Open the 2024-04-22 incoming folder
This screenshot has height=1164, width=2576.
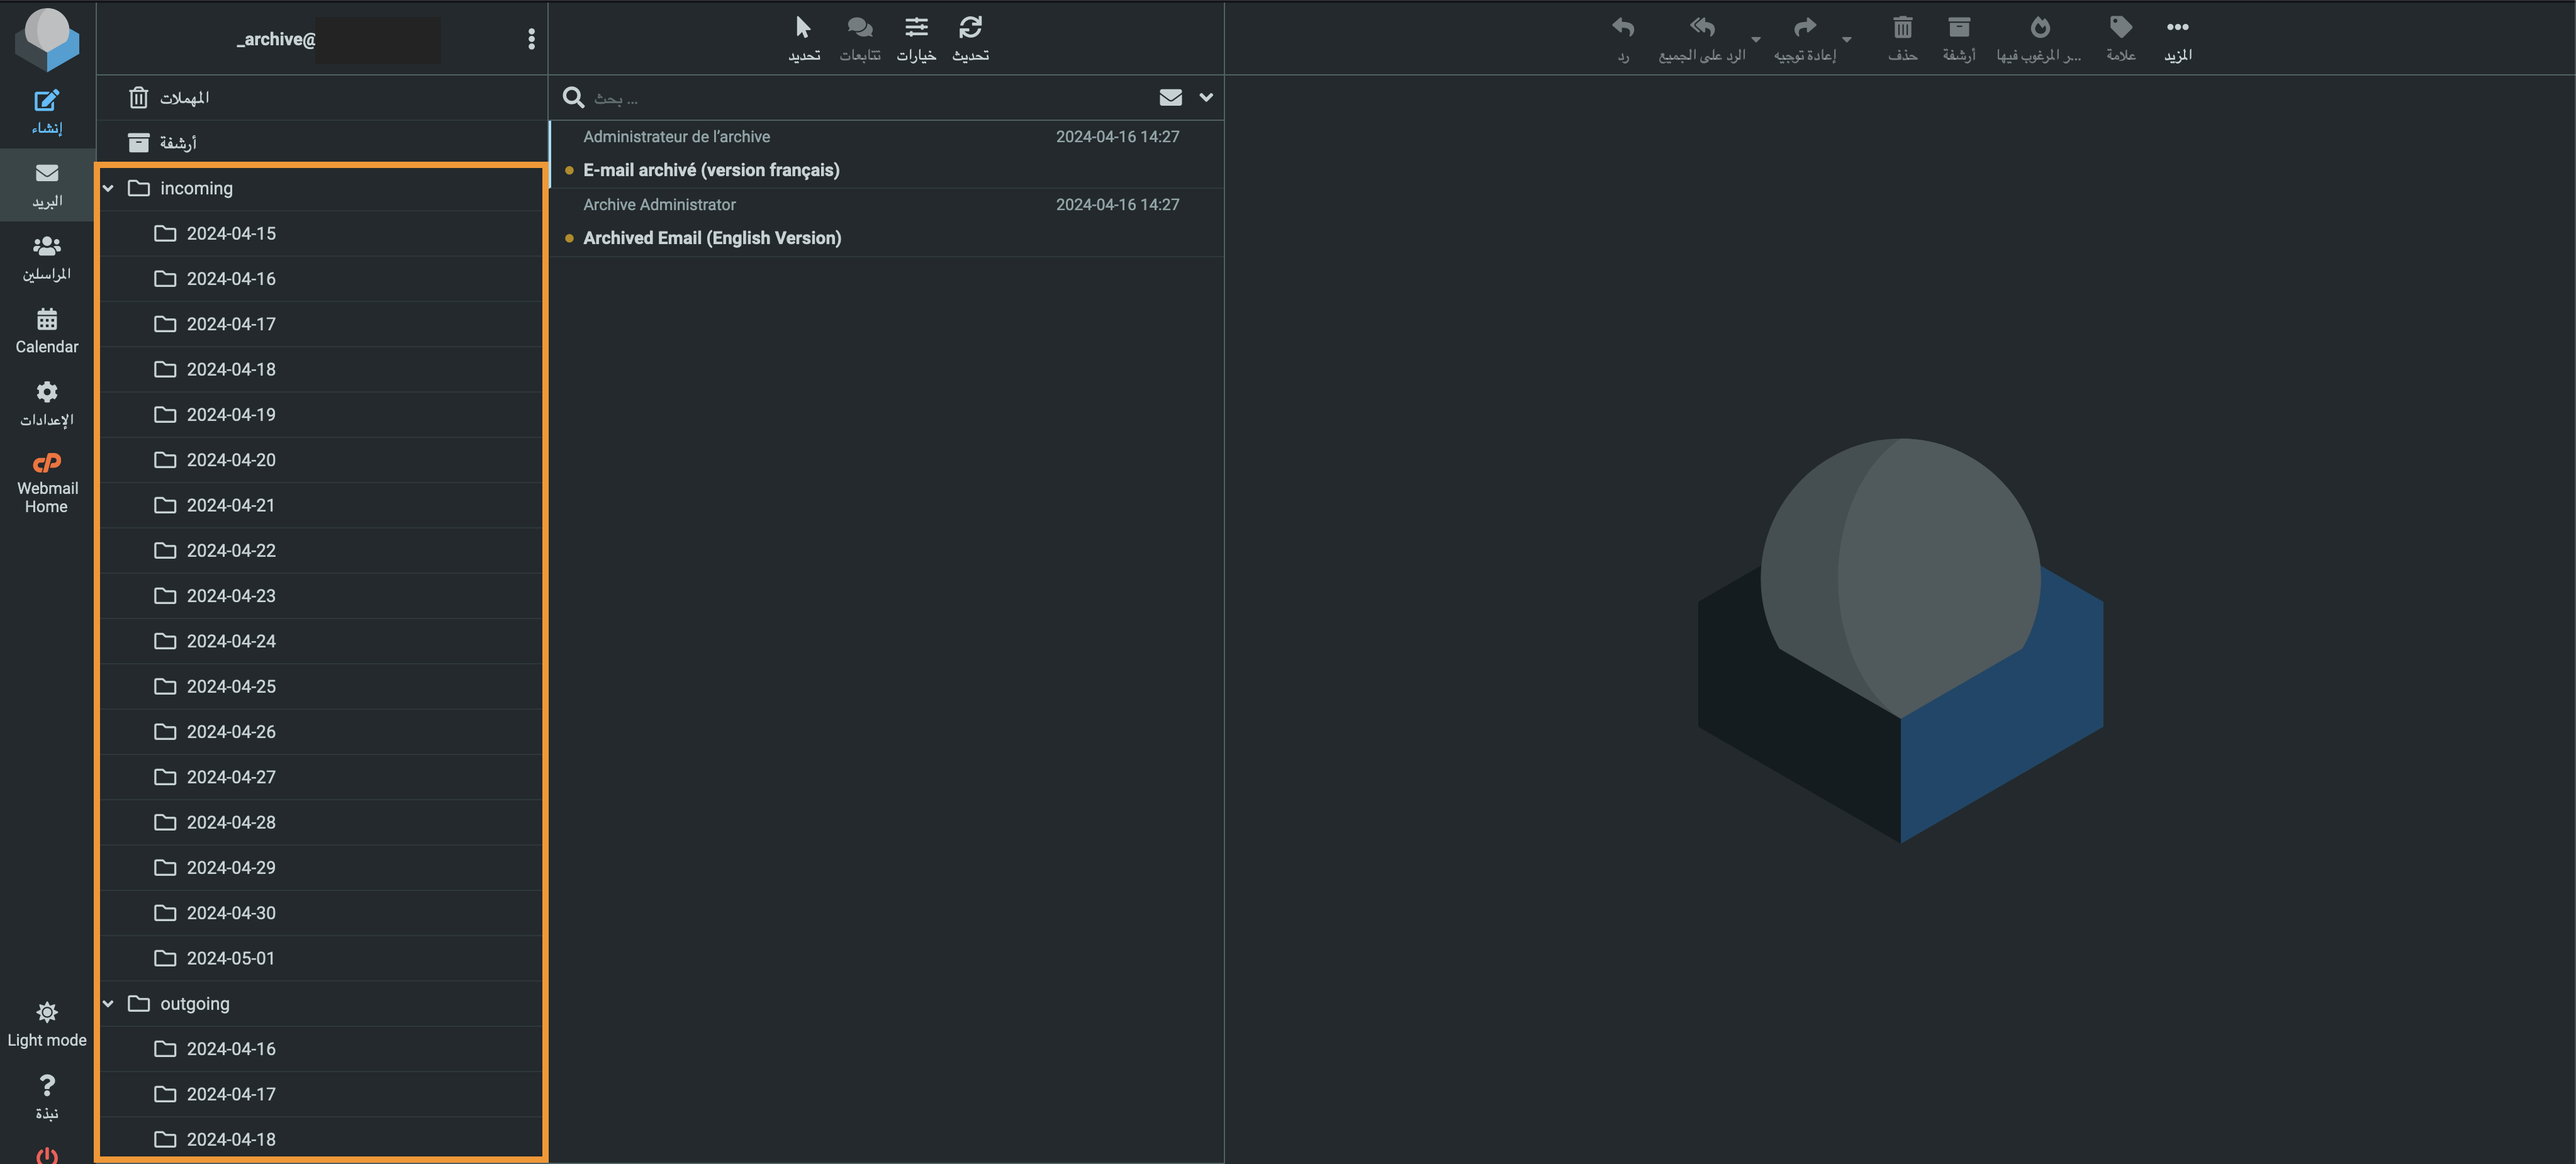(321, 550)
